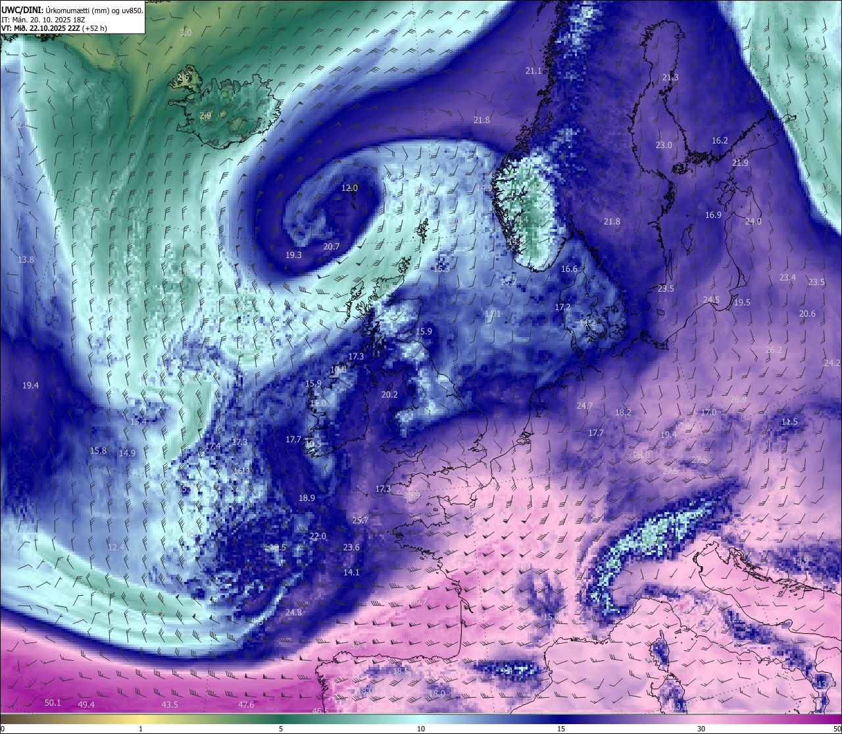Viewport: 842px width, 734px height.
Task: Click the 21.9 value on the map
Action: pos(740,163)
